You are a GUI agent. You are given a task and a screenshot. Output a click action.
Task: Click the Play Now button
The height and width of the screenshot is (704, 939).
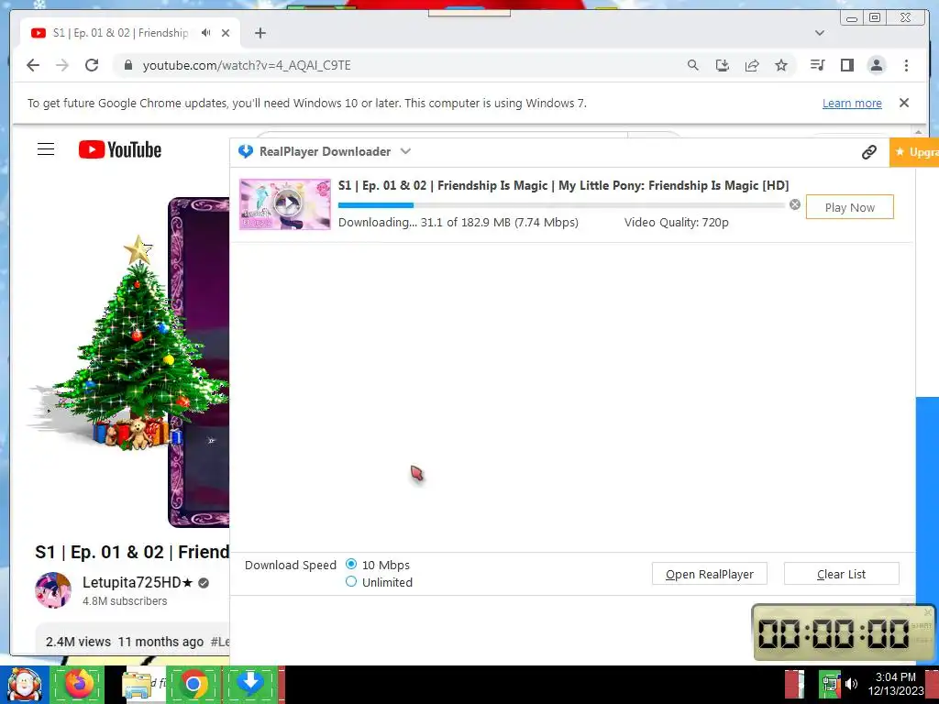pos(849,207)
